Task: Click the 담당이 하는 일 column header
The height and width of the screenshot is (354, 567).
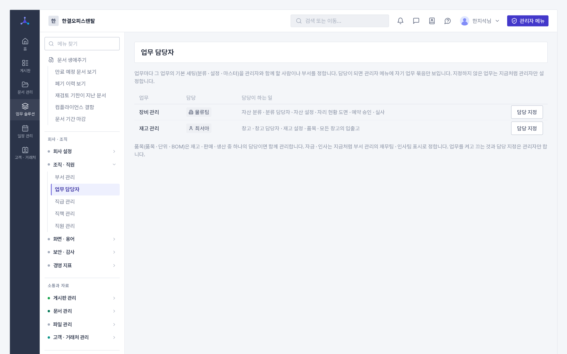Action: click(x=257, y=98)
